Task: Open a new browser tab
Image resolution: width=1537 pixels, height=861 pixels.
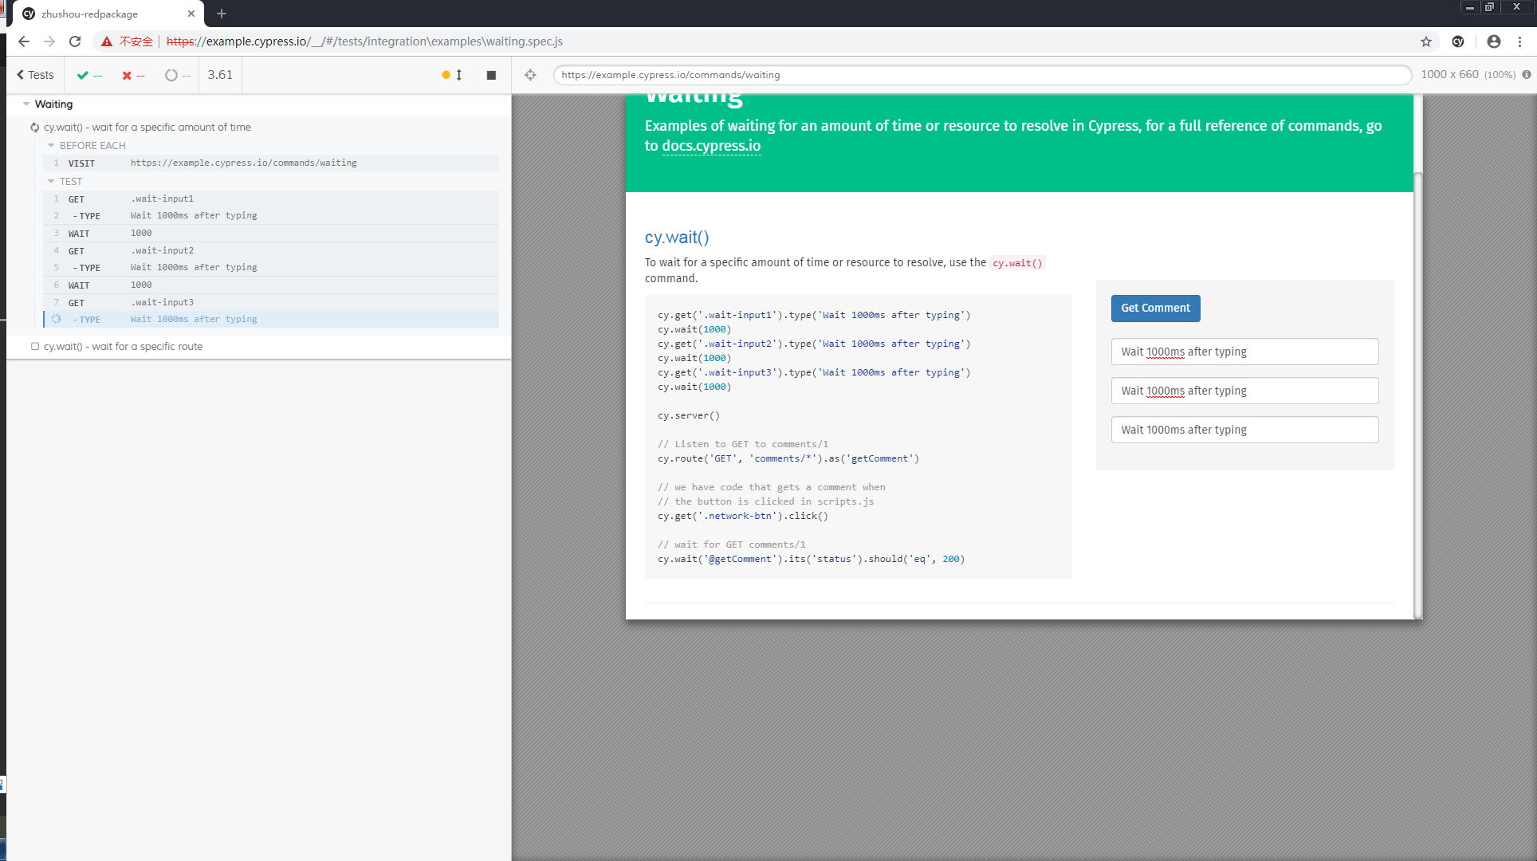Action: point(222,14)
